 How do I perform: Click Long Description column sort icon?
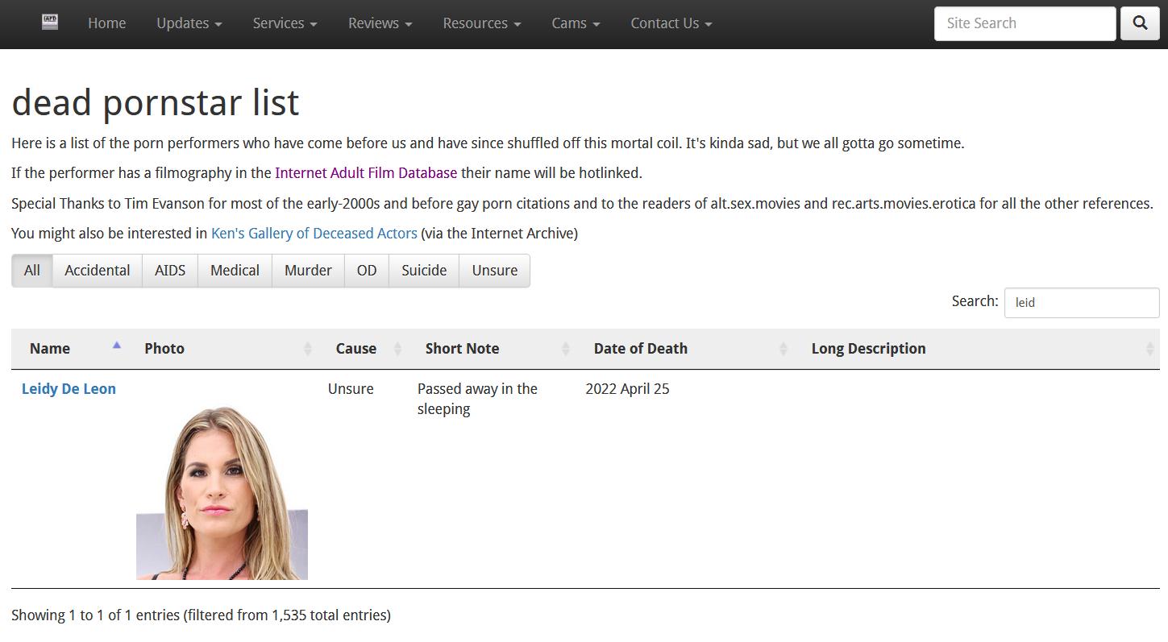[1149, 349]
